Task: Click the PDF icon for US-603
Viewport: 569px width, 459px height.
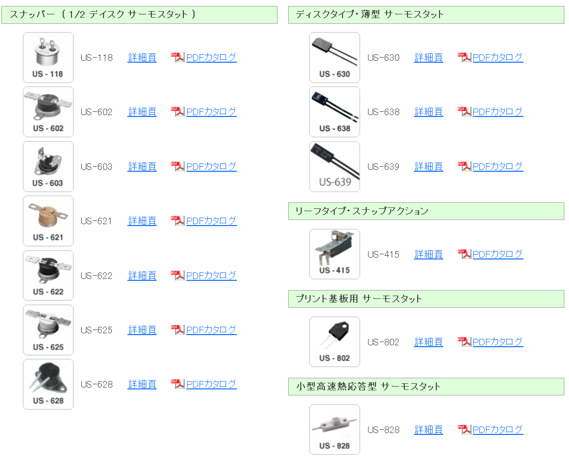Action: click(178, 167)
